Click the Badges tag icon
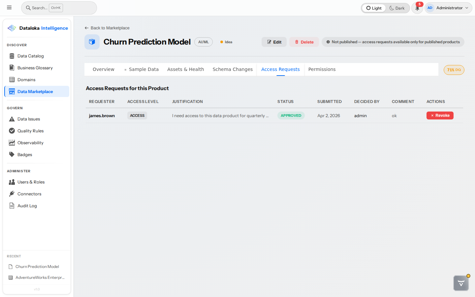The height and width of the screenshot is (297, 475). coord(12,154)
